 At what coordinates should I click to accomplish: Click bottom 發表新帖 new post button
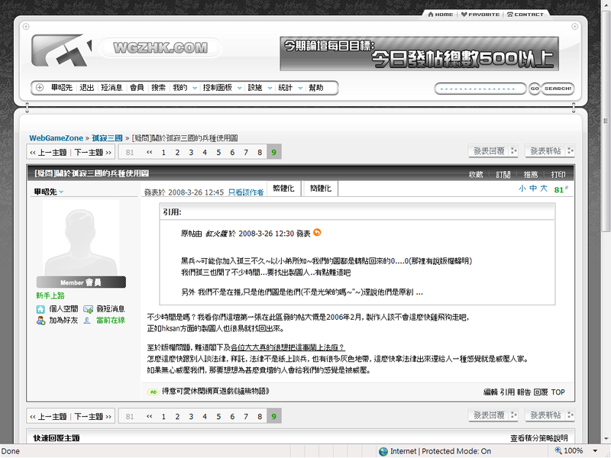(x=549, y=415)
